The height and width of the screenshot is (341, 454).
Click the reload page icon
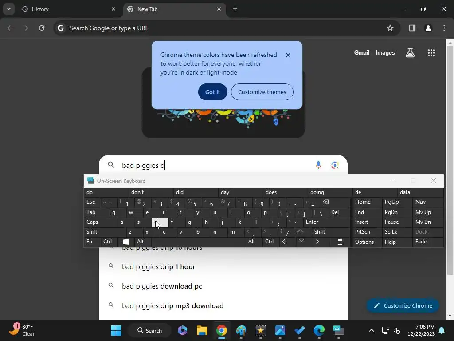tap(42, 28)
